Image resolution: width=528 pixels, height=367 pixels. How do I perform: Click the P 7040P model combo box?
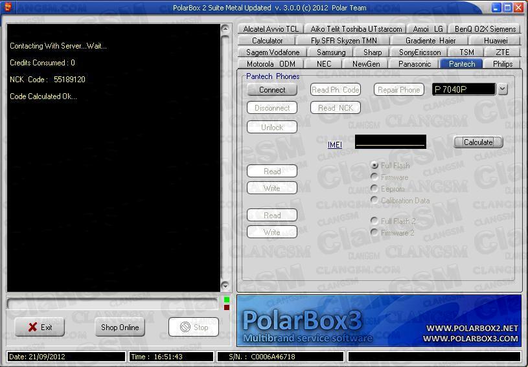(464, 89)
